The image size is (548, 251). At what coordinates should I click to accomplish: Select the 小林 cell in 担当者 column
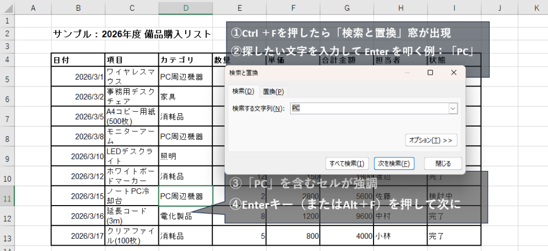[400, 235]
